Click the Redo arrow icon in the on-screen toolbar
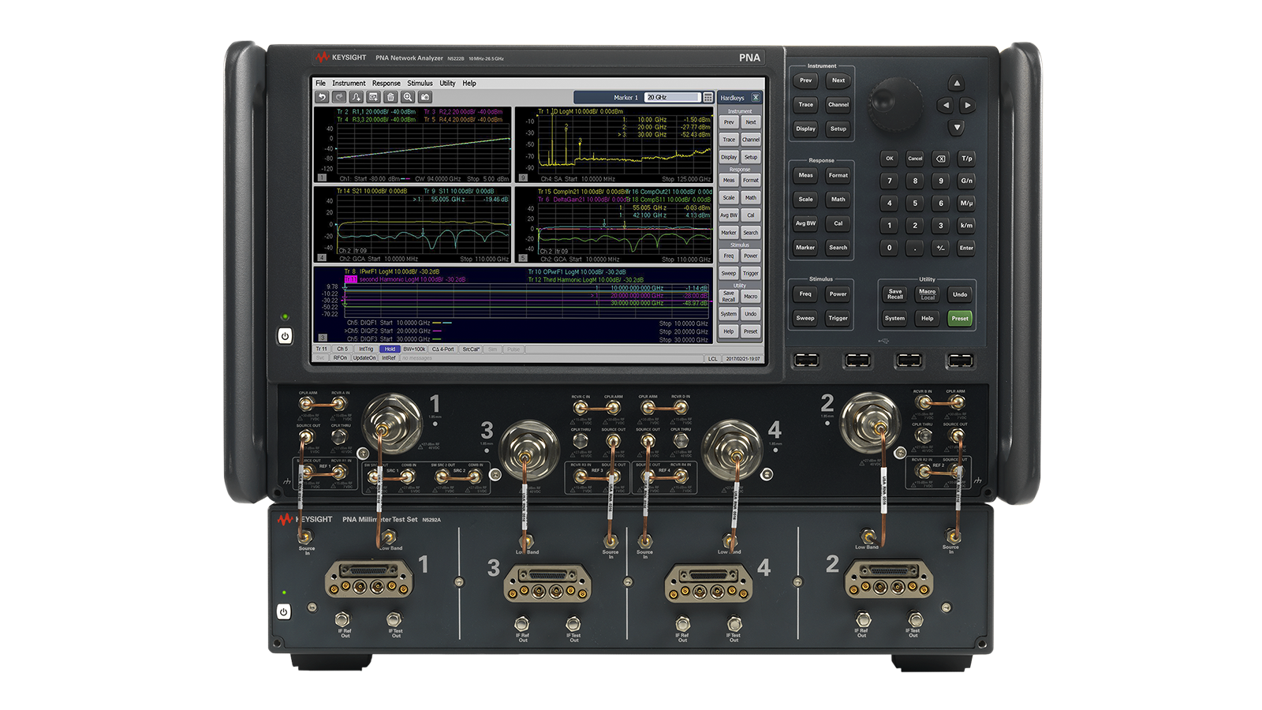 [x=339, y=97]
